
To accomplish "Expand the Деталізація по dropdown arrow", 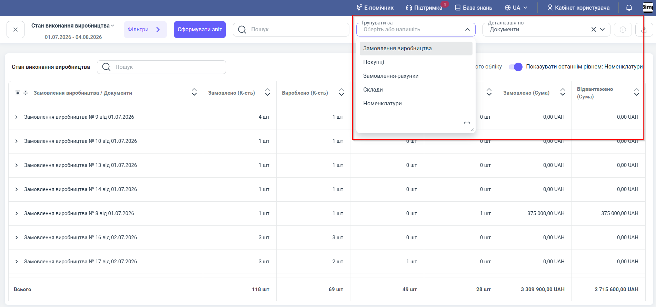I will point(603,30).
